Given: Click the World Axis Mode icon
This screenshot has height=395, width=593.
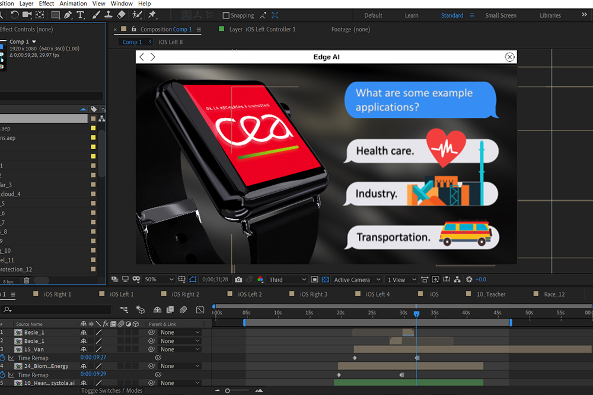Looking at the screenshot, I should pos(198,15).
